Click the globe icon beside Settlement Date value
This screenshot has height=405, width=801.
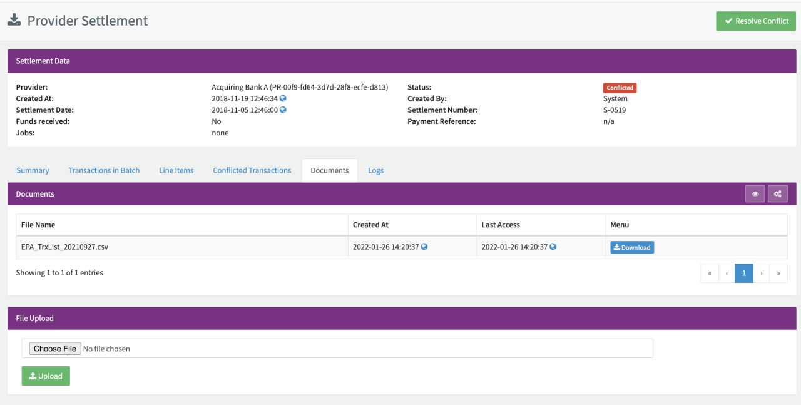tap(283, 110)
